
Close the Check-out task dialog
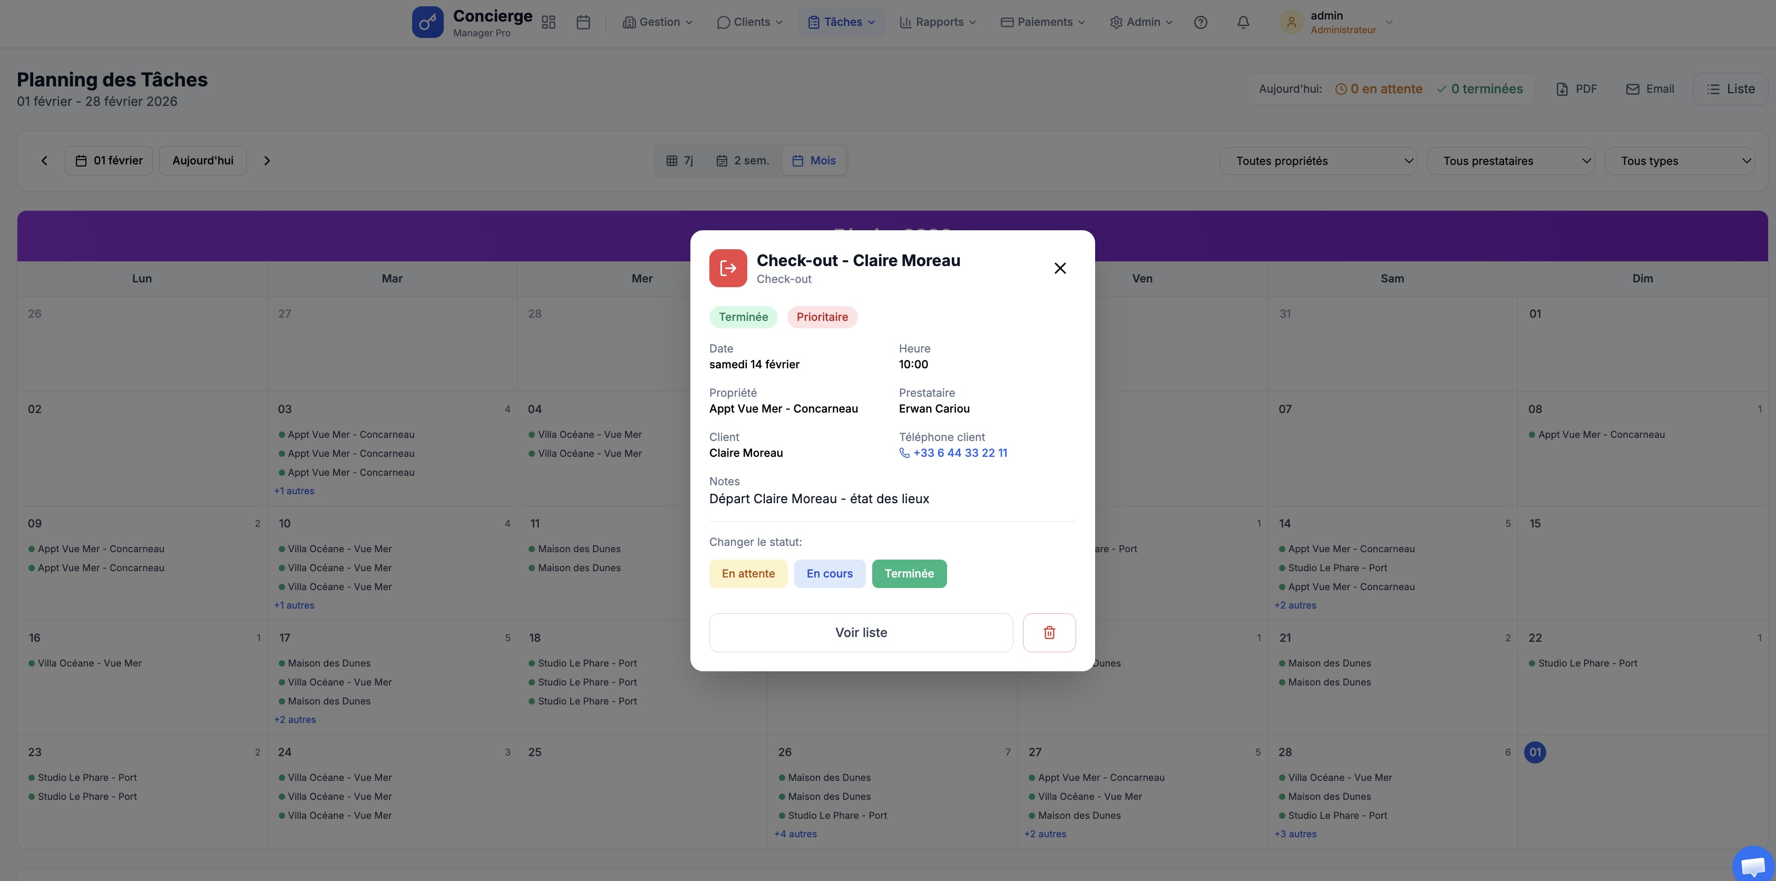(1060, 268)
